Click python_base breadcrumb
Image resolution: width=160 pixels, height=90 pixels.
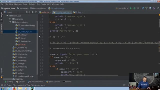tap(8, 8)
